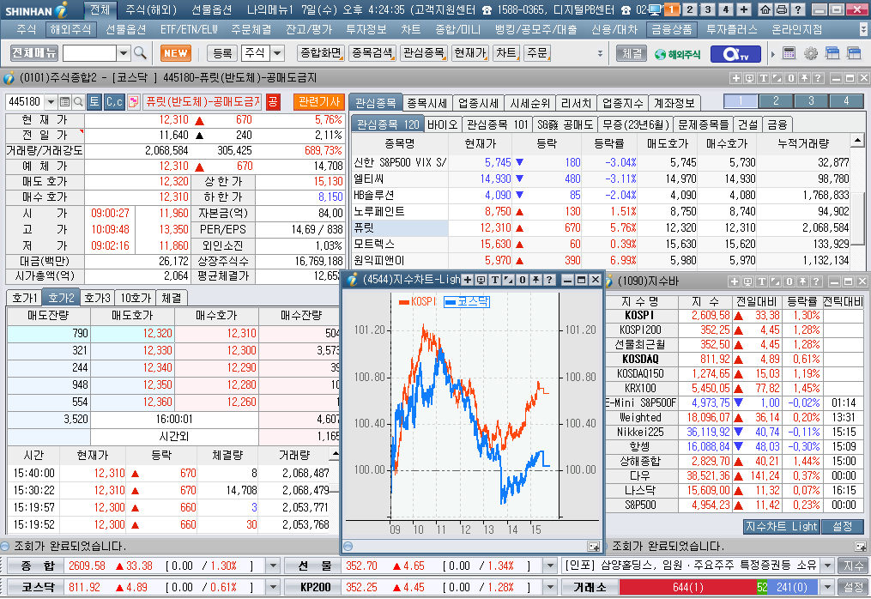Open the memo note icon beside C,c
The image size is (871, 599).
coord(133,101)
